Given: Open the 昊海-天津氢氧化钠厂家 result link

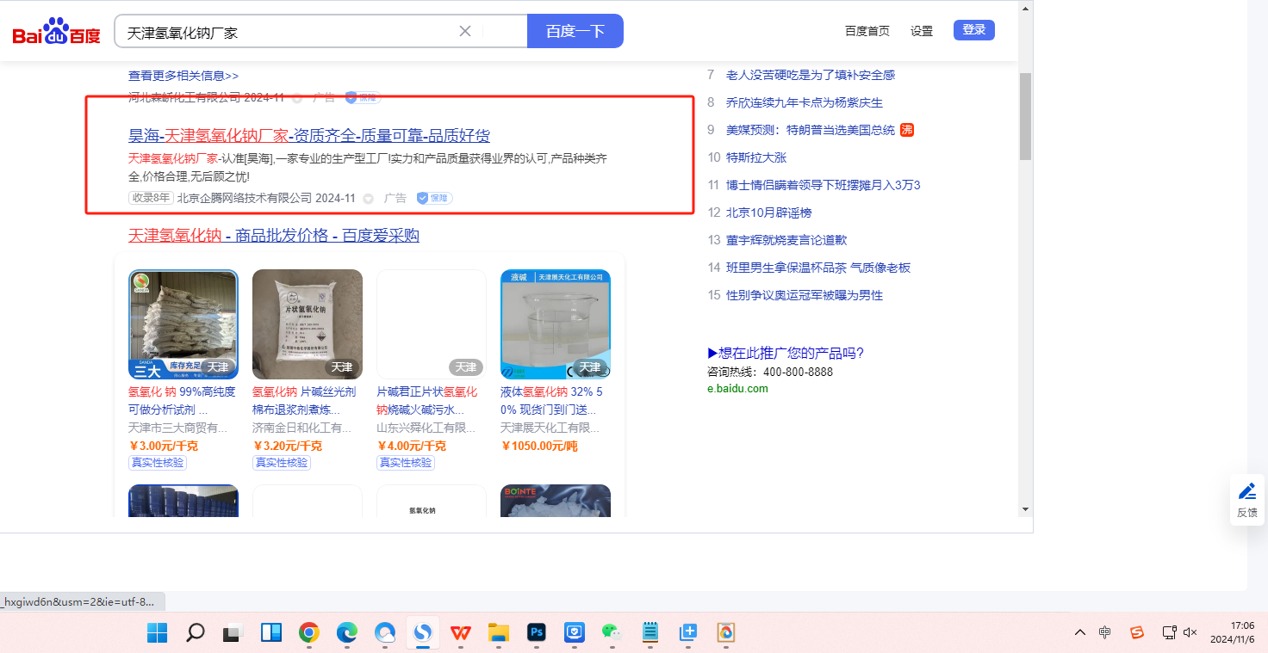Looking at the screenshot, I should [309, 135].
